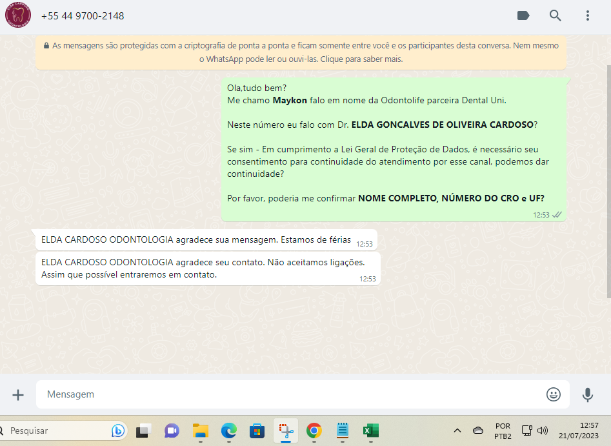Change the POR PTB2 keyboard layout

click(503, 431)
